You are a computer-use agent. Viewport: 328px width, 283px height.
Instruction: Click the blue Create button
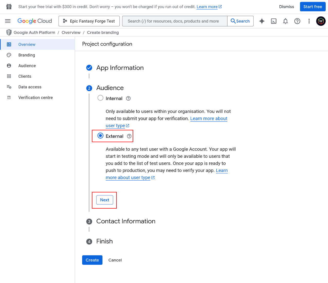[92, 260]
